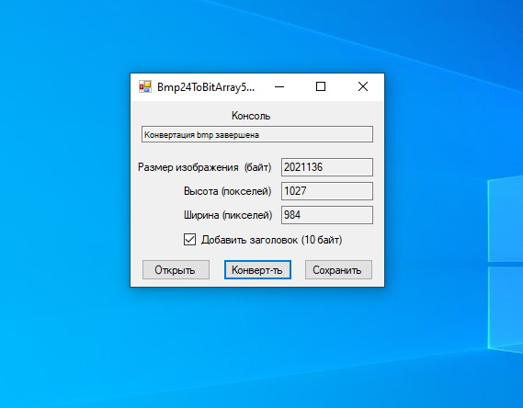Click the Bmp24ToBitArray app icon in title bar
Image resolution: width=523 pixels, height=408 pixels.
pos(145,86)
